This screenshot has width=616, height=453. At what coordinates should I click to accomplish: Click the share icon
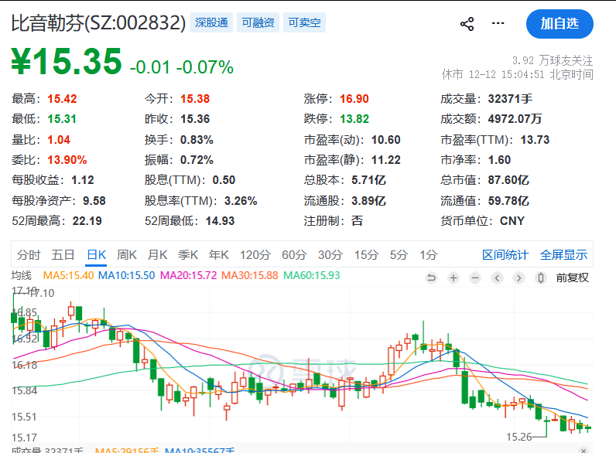467,24
